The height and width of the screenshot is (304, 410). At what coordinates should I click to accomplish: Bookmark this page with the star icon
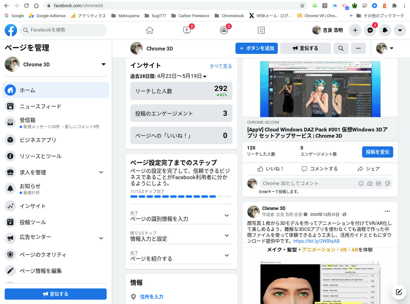(x=302, y=6)
